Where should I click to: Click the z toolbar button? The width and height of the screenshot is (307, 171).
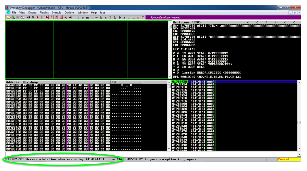pos(124,17)
